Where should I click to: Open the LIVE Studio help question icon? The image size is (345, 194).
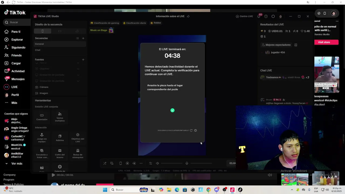pos(266,16)
